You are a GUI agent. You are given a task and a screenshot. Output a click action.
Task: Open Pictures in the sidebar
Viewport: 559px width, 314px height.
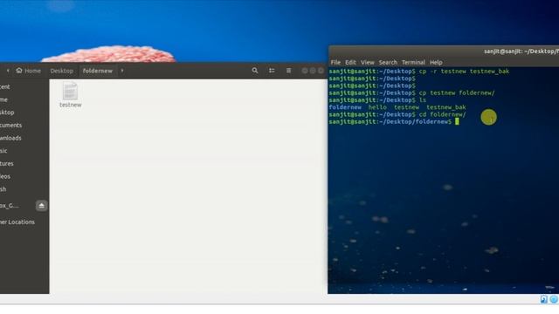7,163
